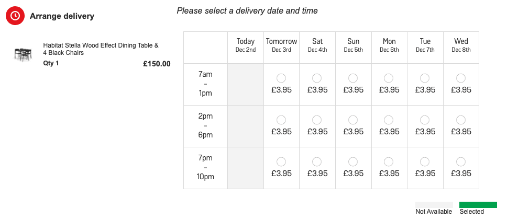
Task: Choose Sun Dec 5th 2pm–6pm slot
Action: click(x=353, y=120)
